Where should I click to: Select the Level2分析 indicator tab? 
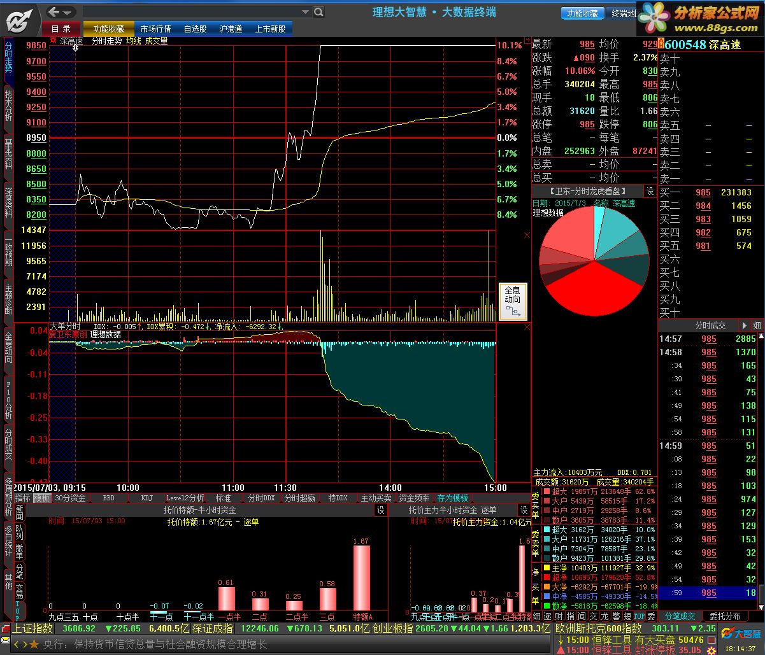185,498
